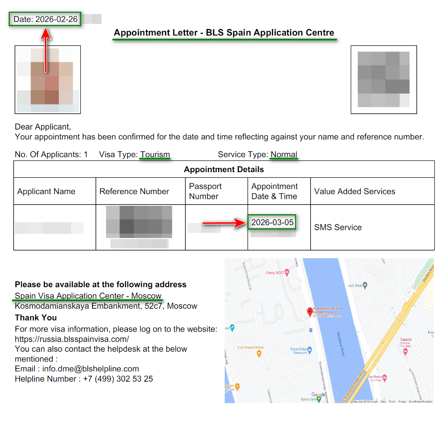The image size is (446, 421).
Task: Click the Tourism visa type value
Action: pos(155,154)
